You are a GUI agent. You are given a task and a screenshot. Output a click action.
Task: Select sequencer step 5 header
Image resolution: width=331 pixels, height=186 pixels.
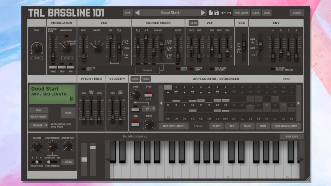201,87
